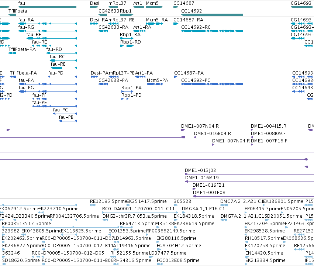Image resolution: width=314 pixels, height=266 pixels.
Task: Select the CG14687 gene label
Action: pos(184,3)
